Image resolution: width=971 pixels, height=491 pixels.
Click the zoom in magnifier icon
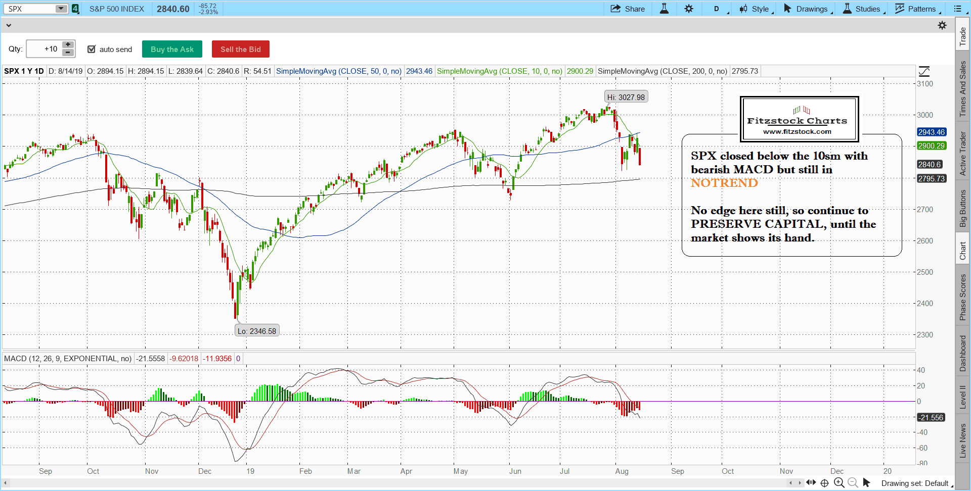coord(839,483)
